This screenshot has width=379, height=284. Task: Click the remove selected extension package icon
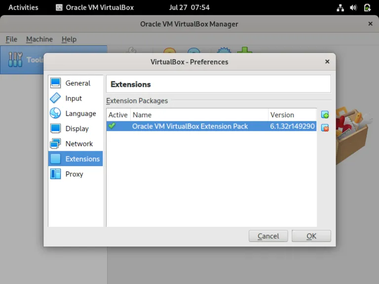[325, 128]
